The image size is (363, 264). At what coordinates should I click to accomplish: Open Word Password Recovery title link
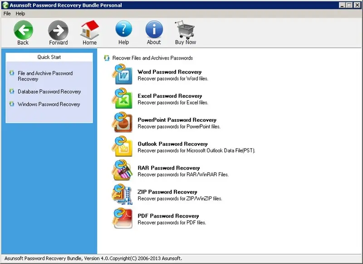pyautogui.click(x=170, y=72)
